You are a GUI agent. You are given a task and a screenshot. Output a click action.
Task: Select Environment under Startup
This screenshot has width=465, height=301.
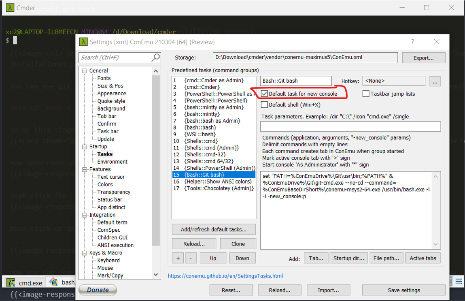tap(113, 162)
